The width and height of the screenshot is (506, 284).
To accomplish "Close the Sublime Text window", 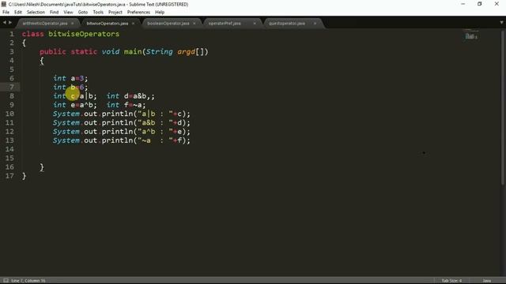I will pyautogui.click(x=497, y=4).
